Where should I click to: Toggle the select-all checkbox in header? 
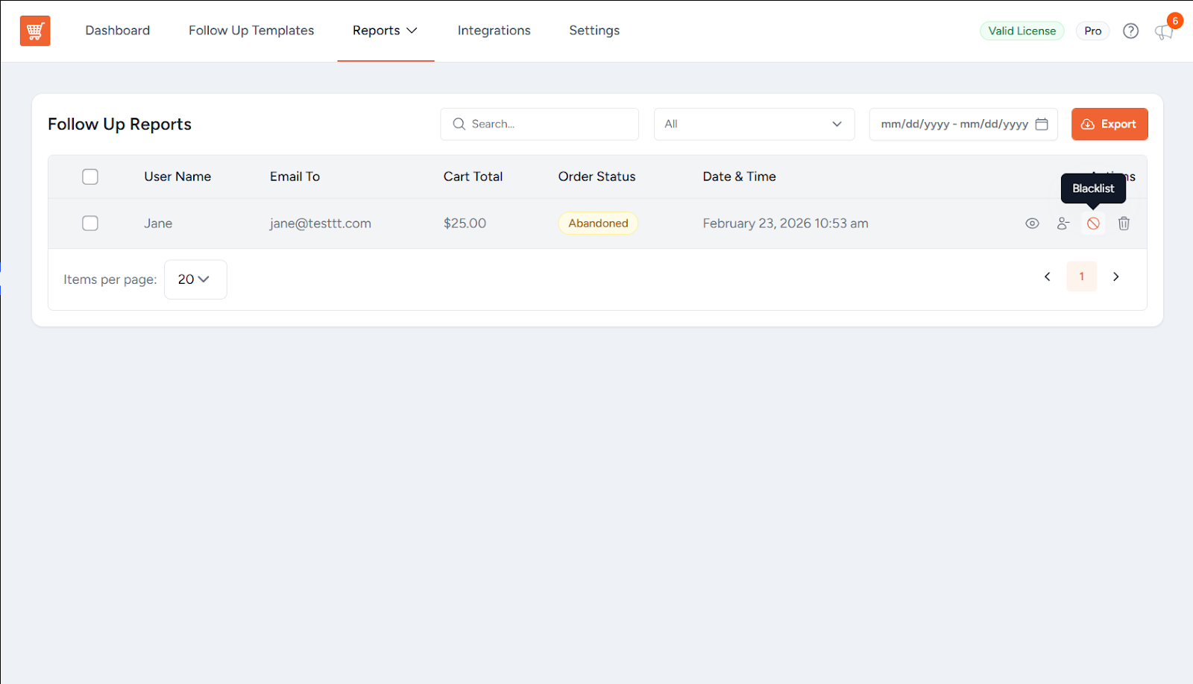[x=90, y=177]
